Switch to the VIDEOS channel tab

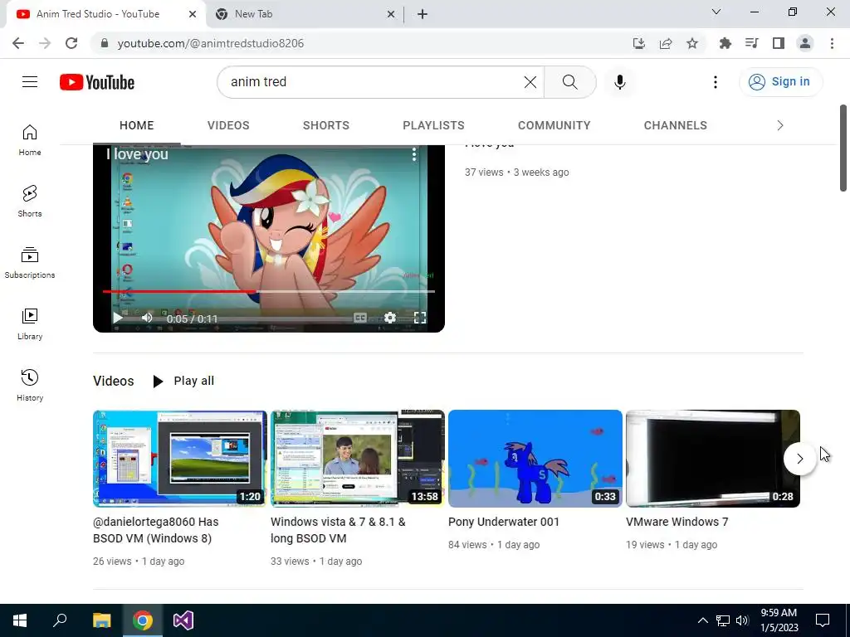click(228, 125)
